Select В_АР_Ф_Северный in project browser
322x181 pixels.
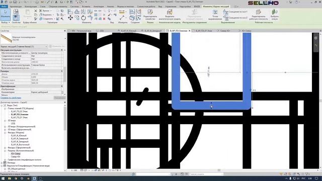pyautogui.click(x=20, y=139)
